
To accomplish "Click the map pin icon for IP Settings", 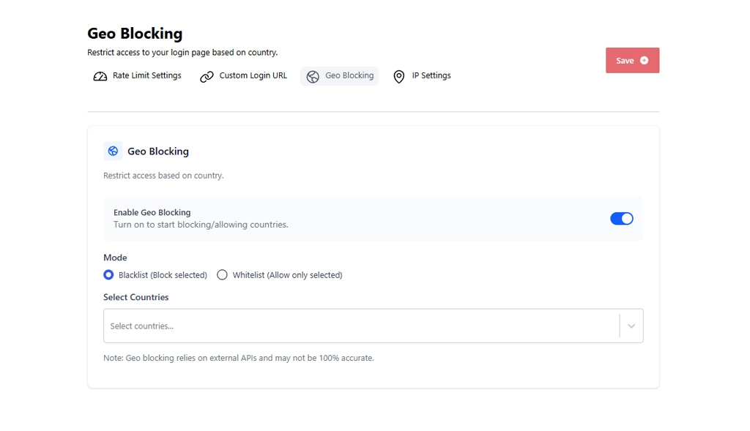I will coord(399,76).
